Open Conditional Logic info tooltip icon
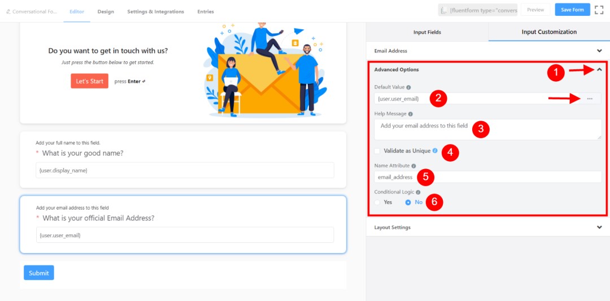The height and width of the screenshot is (301, 610). click(x=418, y=192)
